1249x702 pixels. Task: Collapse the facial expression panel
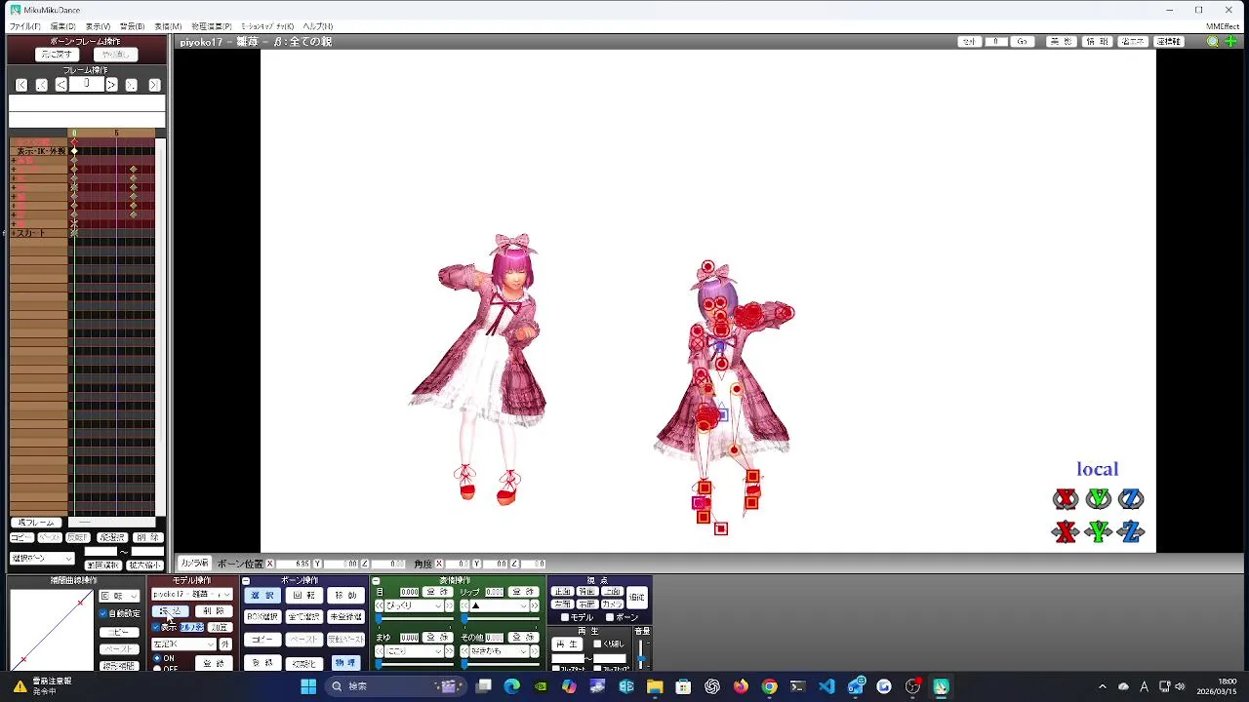pyautogui.click(x=376, y=581)
